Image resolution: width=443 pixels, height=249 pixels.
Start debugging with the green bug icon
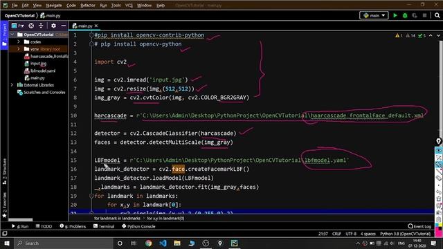pos(405,15)
